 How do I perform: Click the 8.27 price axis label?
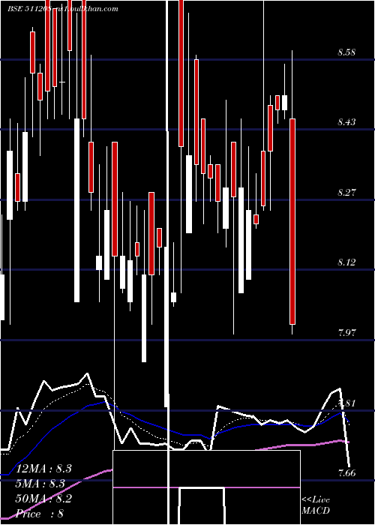pyautogui.click(x=346, y=192)
